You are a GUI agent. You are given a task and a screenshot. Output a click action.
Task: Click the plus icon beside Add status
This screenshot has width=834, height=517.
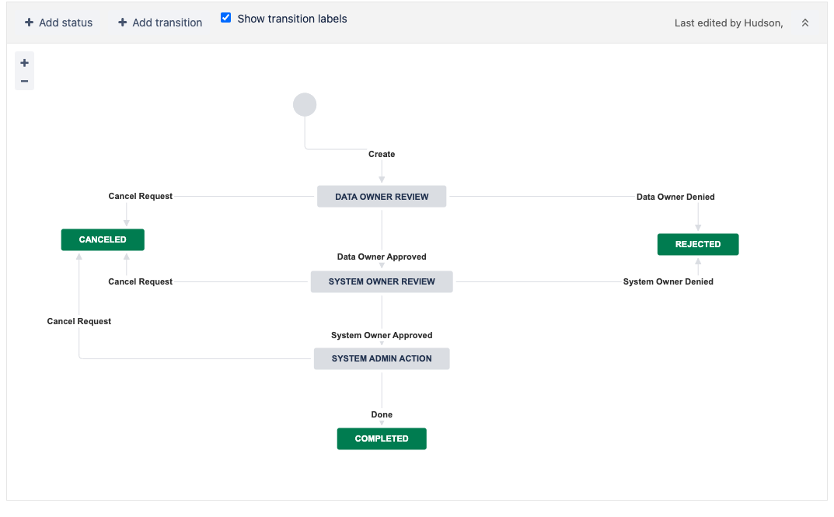30,23
